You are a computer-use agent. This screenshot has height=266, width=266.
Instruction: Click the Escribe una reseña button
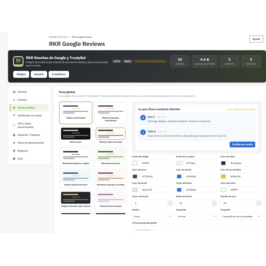pos(242,144)
